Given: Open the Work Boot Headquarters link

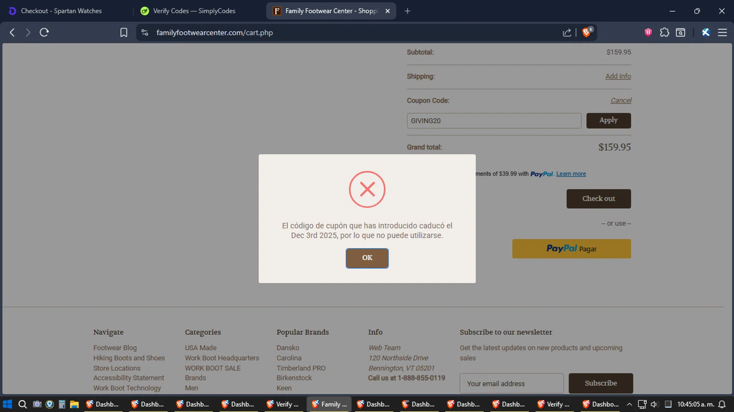Looking at the screenshot, I should (222, 358).
